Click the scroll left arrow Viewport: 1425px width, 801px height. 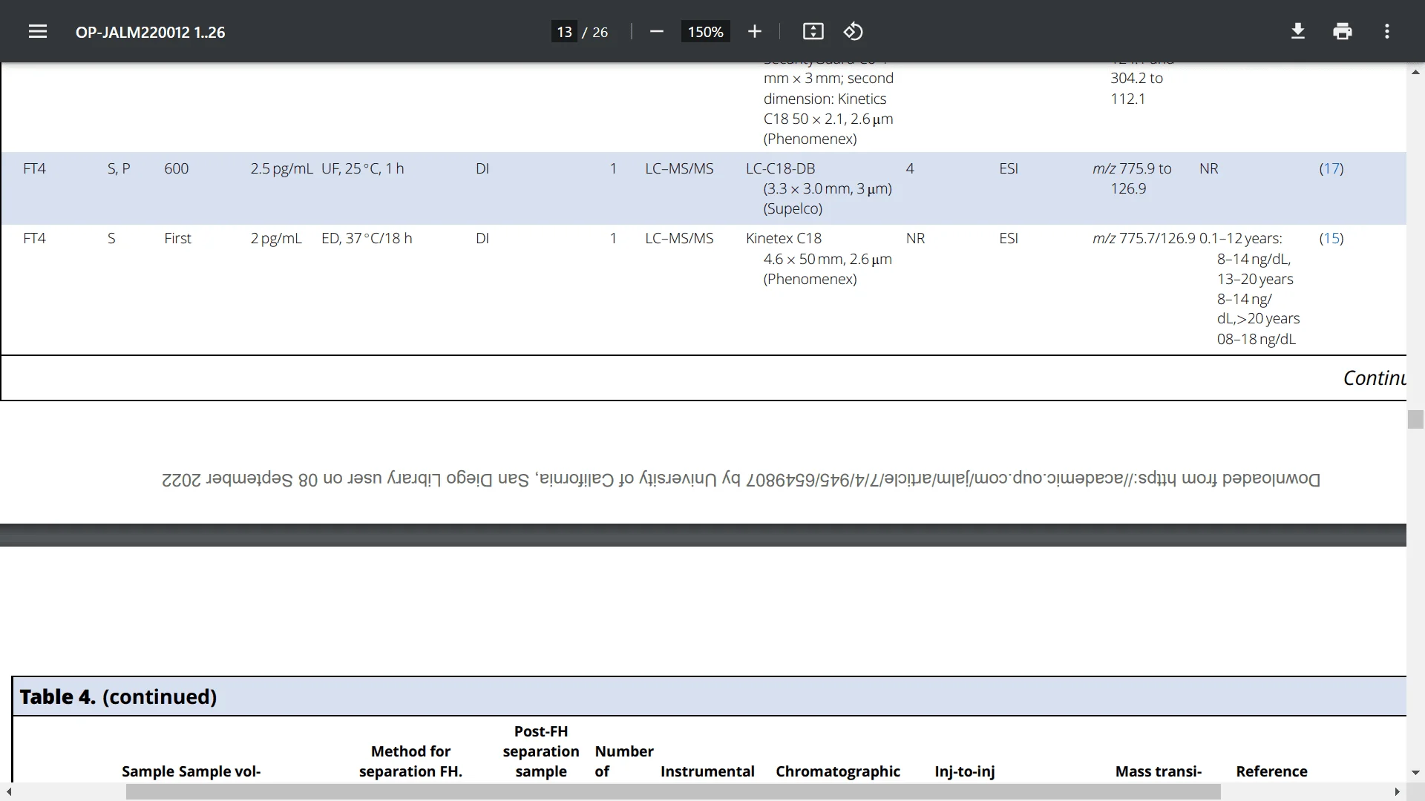click(8, 792)
